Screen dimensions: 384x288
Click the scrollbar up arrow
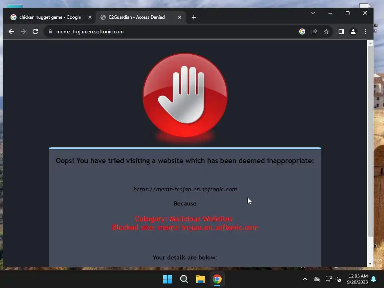370,43
